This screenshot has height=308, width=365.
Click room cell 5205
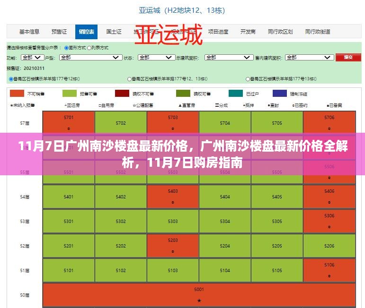tap(277, 246)
